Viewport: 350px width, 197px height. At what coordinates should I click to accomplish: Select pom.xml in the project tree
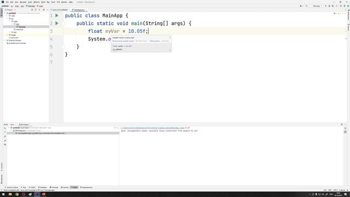point(15,38)
